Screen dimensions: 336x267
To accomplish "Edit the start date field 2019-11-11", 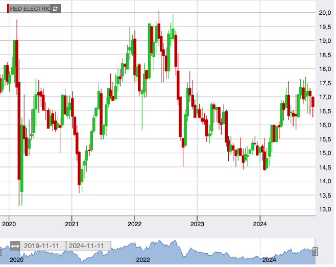I will point(44,246).
